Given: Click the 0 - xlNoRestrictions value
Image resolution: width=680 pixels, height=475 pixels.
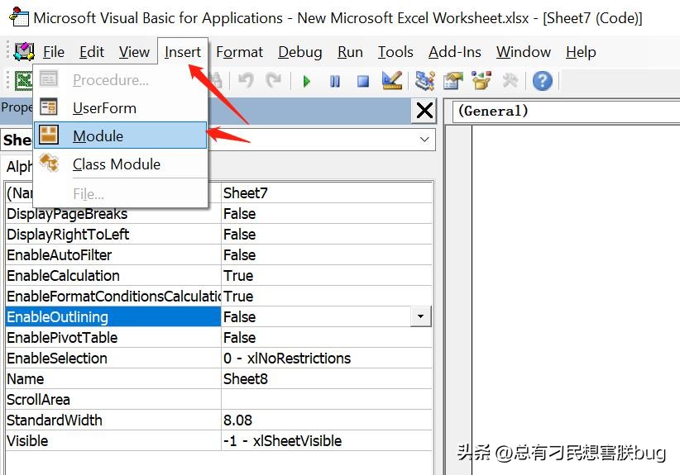Looking at the screenshot, I should point(327,358).
